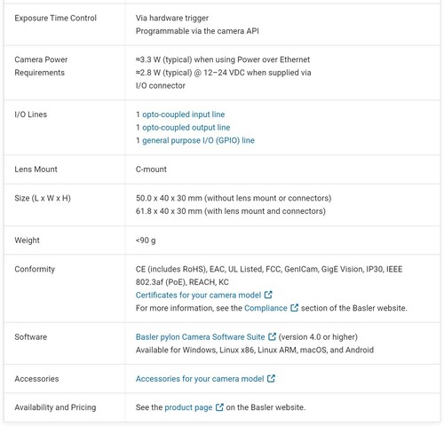This screenshot has height=426, width=444.
Task: Click the Availability and Pricing label
Action: (55, 407)
